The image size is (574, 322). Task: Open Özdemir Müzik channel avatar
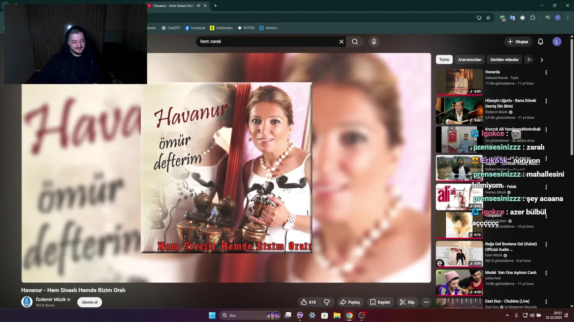(27, 302)
